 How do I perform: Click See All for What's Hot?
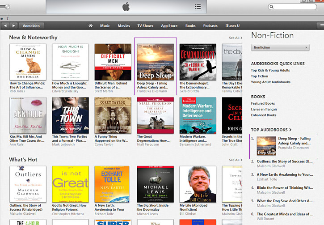[236, 160]
